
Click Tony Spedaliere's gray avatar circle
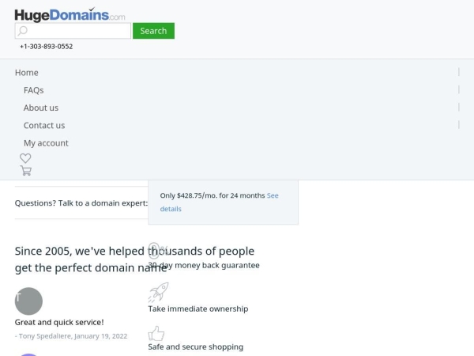click(28, 301)
